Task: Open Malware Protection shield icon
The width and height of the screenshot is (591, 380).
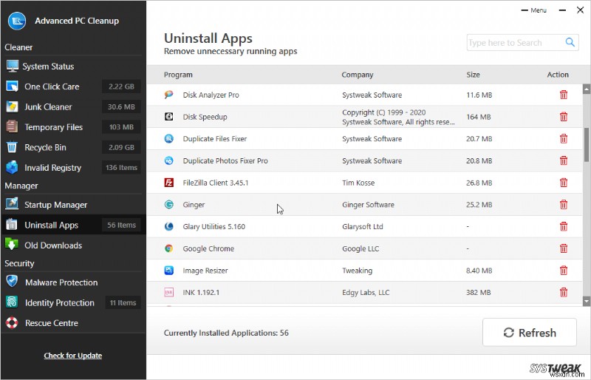Action: tap(12, 282)
